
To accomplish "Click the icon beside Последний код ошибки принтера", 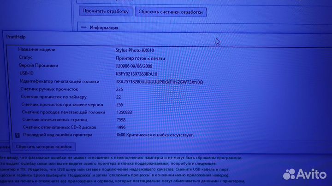I will tap(18, 135).
